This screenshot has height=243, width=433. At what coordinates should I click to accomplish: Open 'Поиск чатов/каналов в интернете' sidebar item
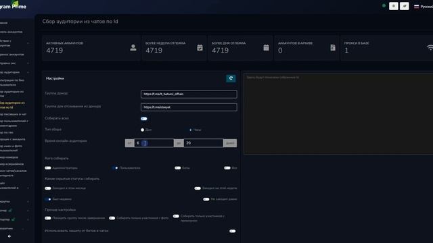tap(14, 173)
